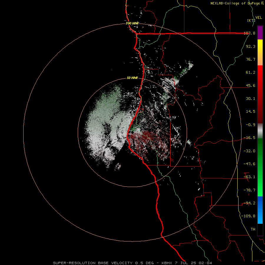Screen dimensions: 265x265
Task: Click the 61.2 velocity scale value
Action: (251, 72)
